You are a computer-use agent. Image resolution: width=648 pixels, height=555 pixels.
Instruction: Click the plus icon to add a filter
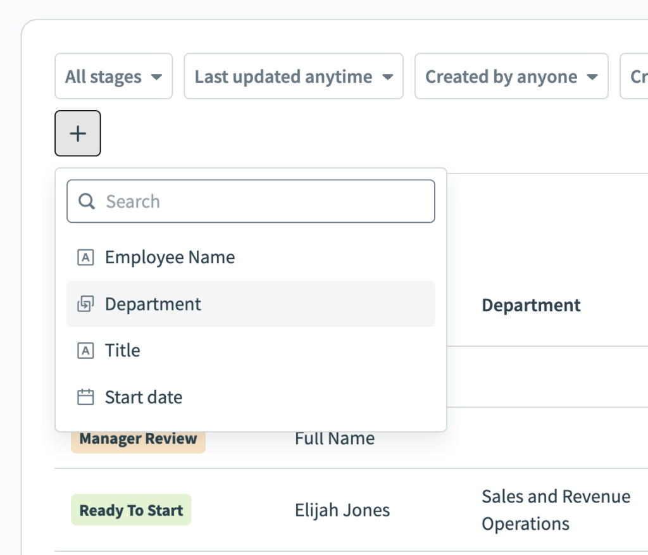coord(77,133)
